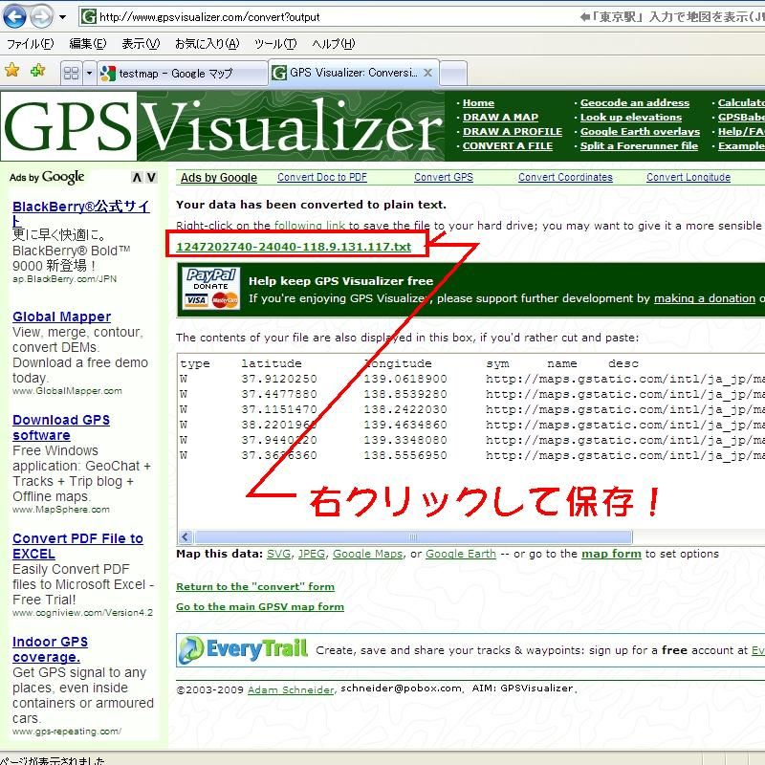
Task: Click the Favorites star icon
Action: point(12,71)
